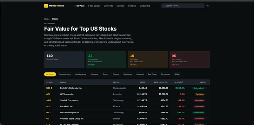Open the Goldman Sachs row chevron
The height and width of the screenshot is (125, 254).
[207, 119]
